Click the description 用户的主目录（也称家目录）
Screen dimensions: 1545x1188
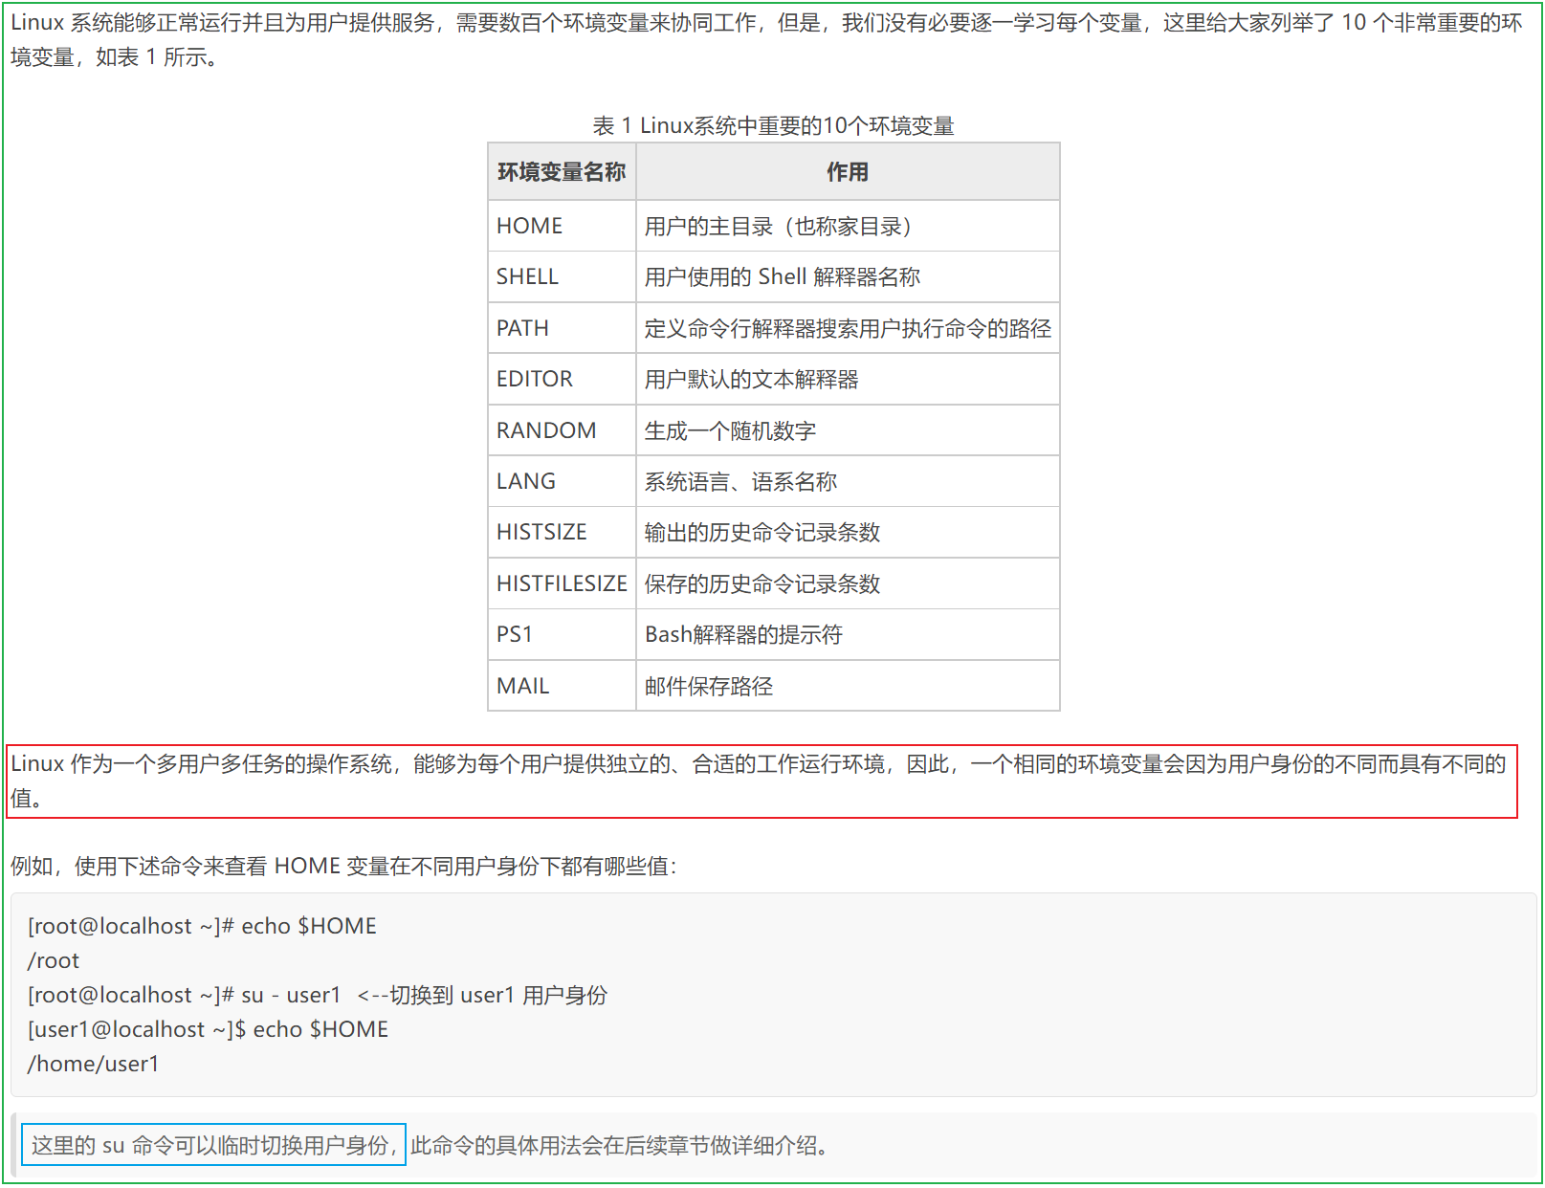848,226
